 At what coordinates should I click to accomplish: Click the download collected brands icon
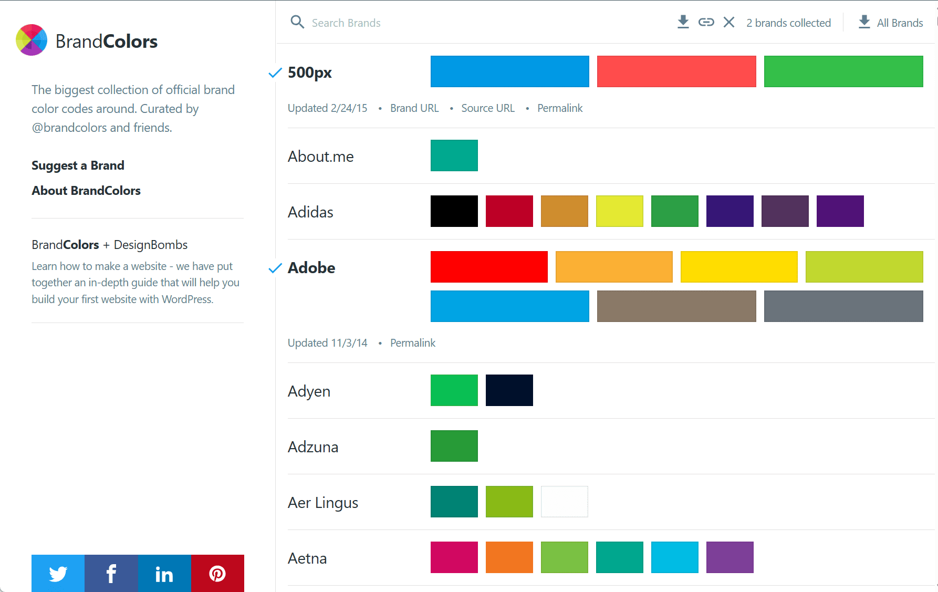683,22
